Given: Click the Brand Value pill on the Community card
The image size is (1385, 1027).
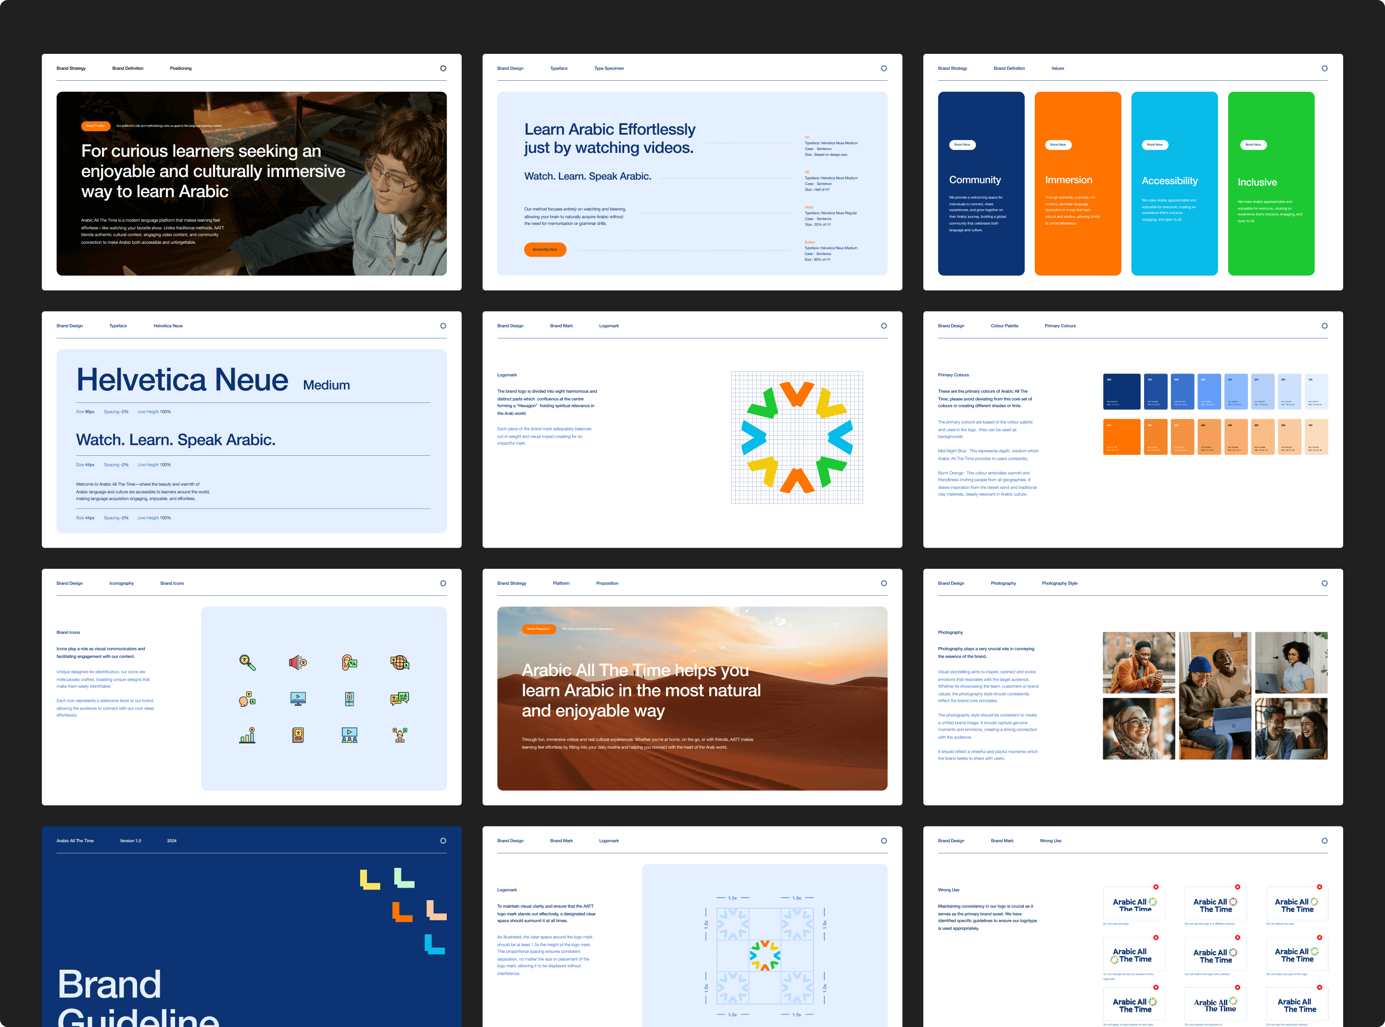Looking at the screenshot, I should (962, 145).
